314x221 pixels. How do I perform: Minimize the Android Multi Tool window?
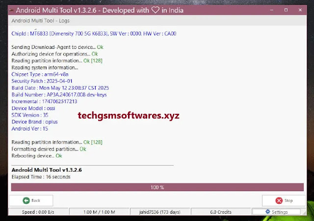272,10
